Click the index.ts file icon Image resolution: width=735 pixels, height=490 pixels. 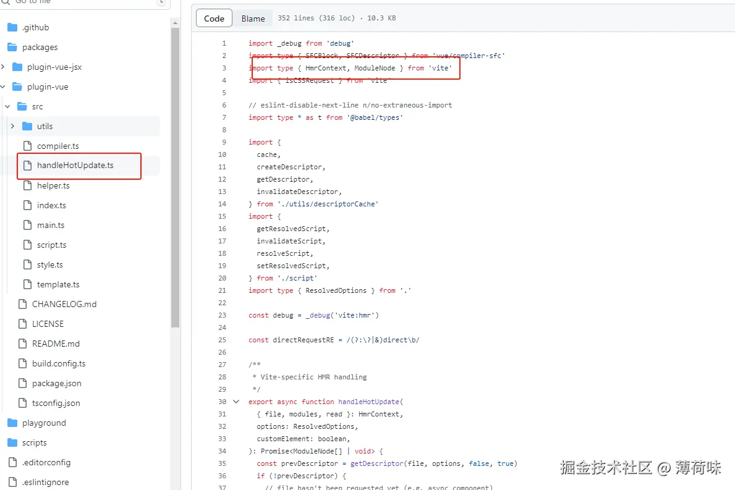[x=28, y=205]
